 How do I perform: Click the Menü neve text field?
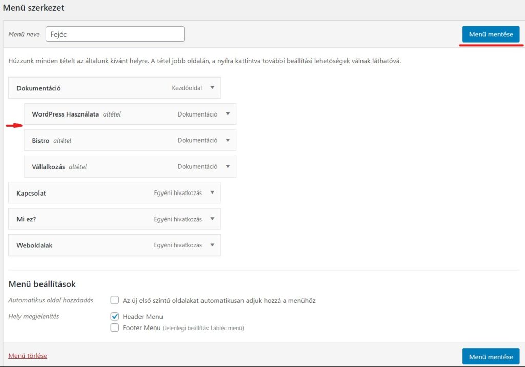[115, 34]
